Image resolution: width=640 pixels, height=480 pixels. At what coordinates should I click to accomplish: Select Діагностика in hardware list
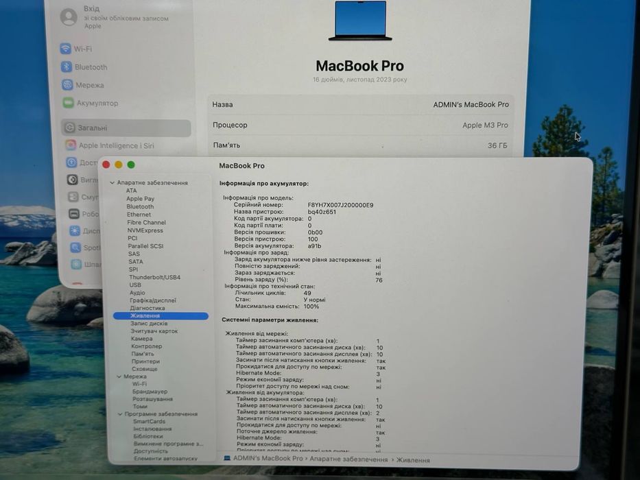[147, 308]
